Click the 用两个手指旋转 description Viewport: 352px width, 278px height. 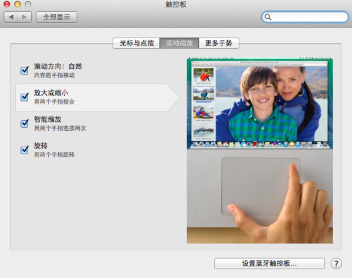[54, 155]
